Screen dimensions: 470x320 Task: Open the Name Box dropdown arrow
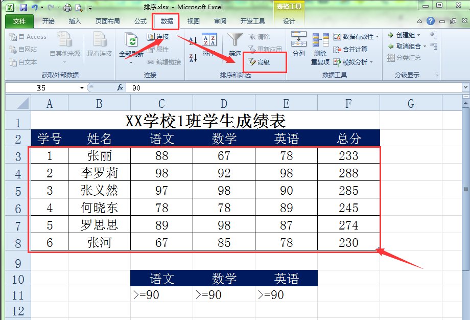coord(82,88)
